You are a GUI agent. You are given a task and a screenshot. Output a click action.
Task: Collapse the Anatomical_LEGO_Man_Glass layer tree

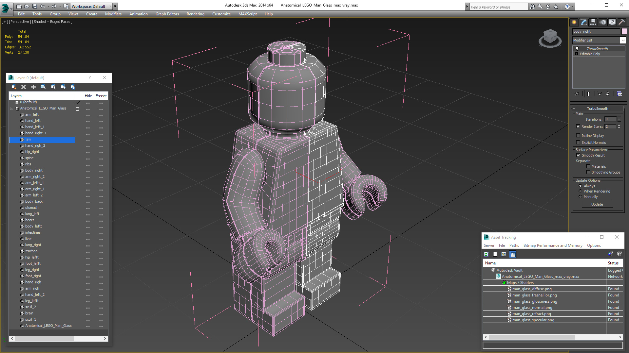tap(12, 109)
